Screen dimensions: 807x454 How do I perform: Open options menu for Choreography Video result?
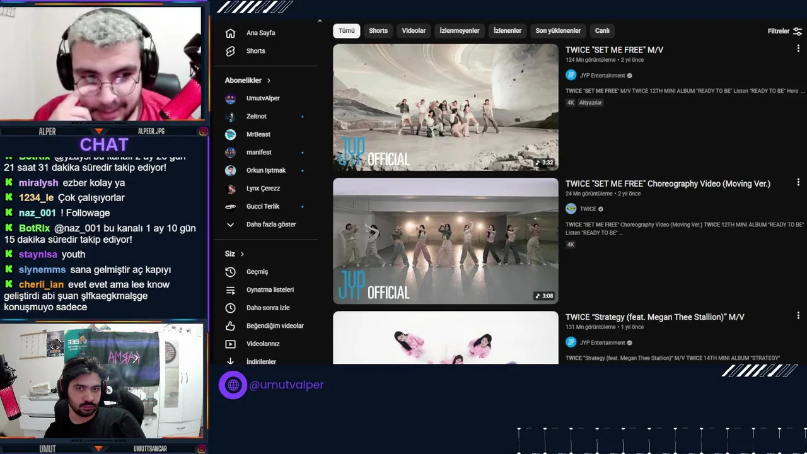(x=798, y=182)
